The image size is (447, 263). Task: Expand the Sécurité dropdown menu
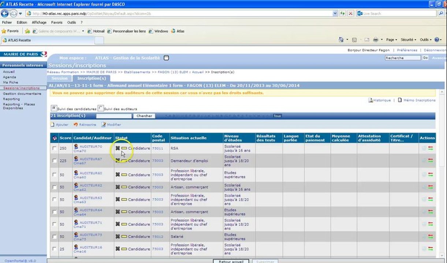pos(408,39)
